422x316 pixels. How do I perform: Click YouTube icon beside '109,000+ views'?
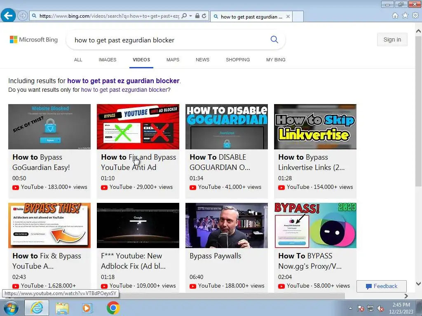104,286
